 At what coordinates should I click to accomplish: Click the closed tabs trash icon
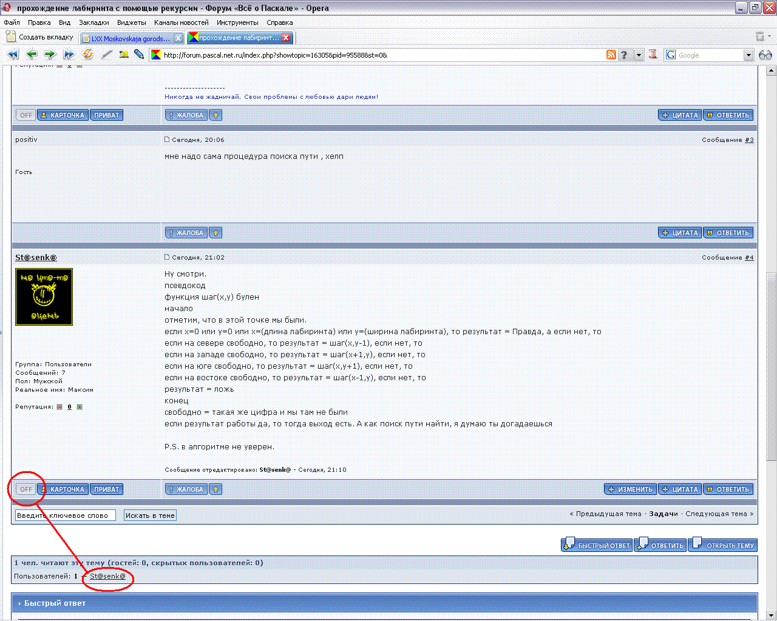tap(760, 37)
